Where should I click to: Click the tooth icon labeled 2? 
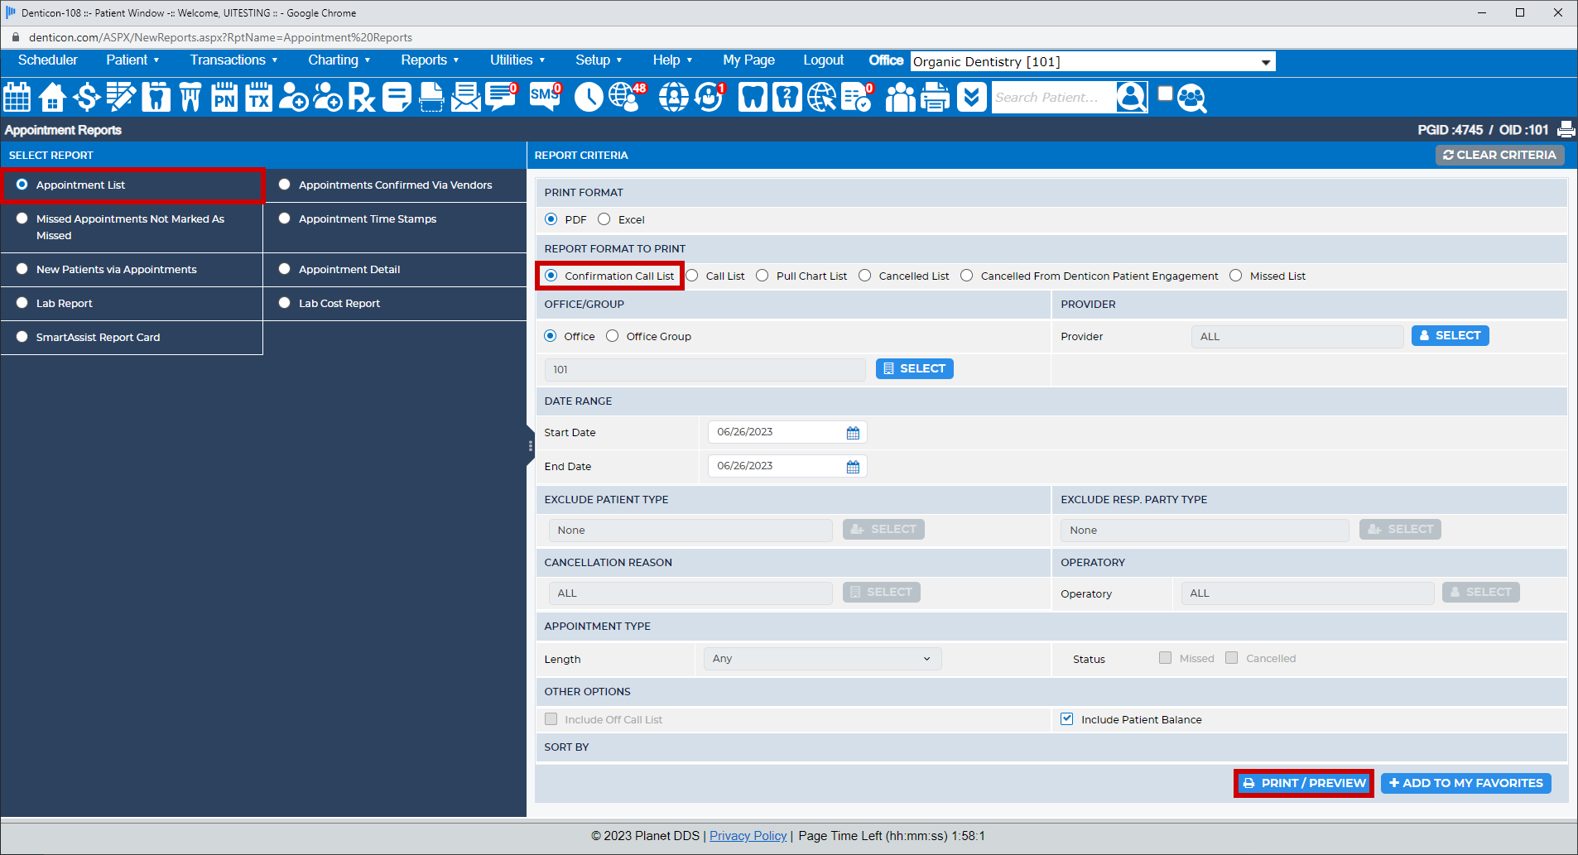pos(787,97)
